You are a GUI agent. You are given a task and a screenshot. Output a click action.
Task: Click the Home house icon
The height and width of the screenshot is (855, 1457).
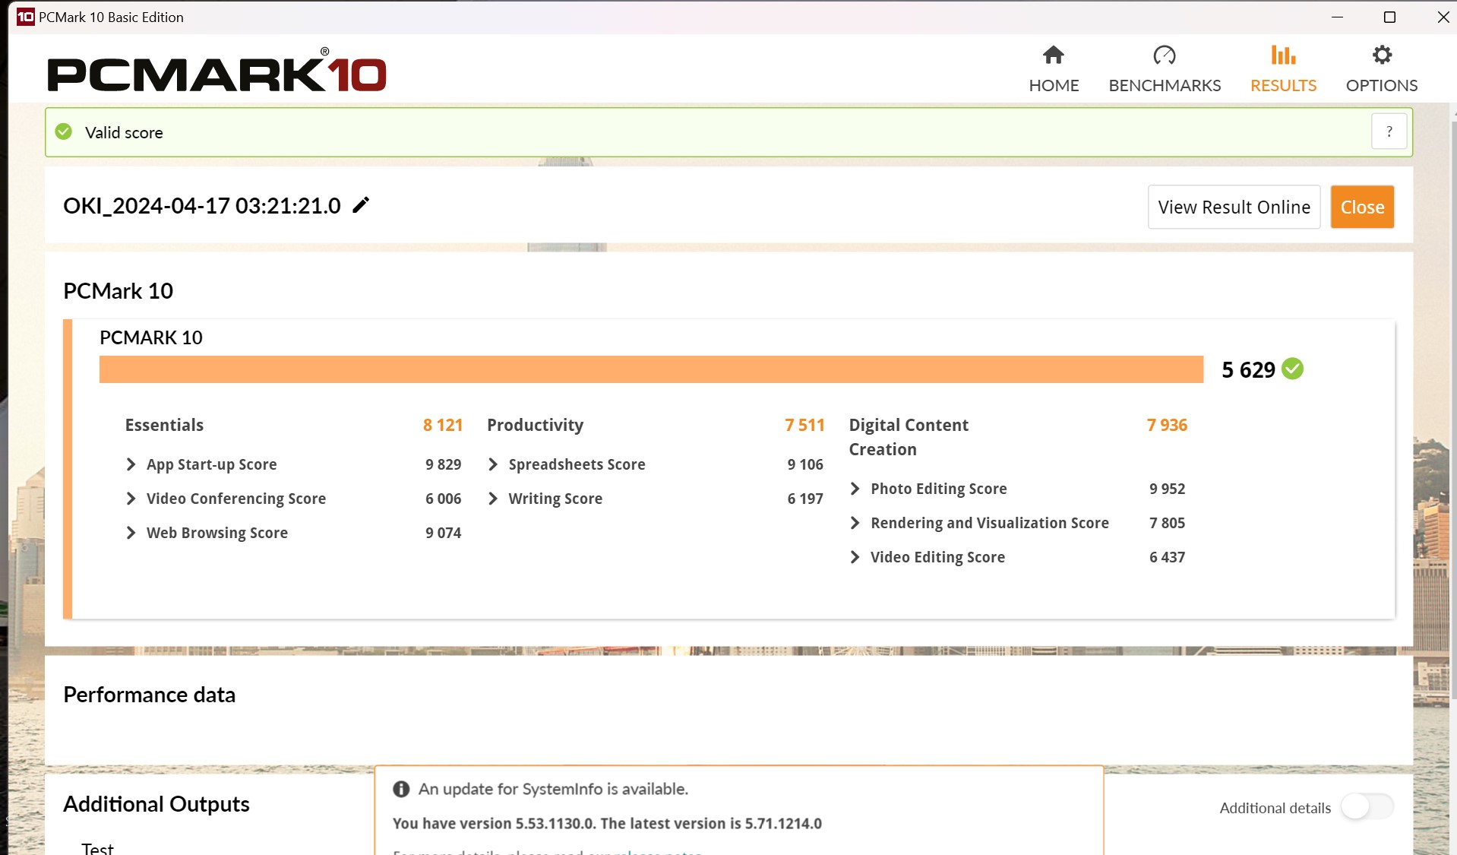tap(1053, 55)
